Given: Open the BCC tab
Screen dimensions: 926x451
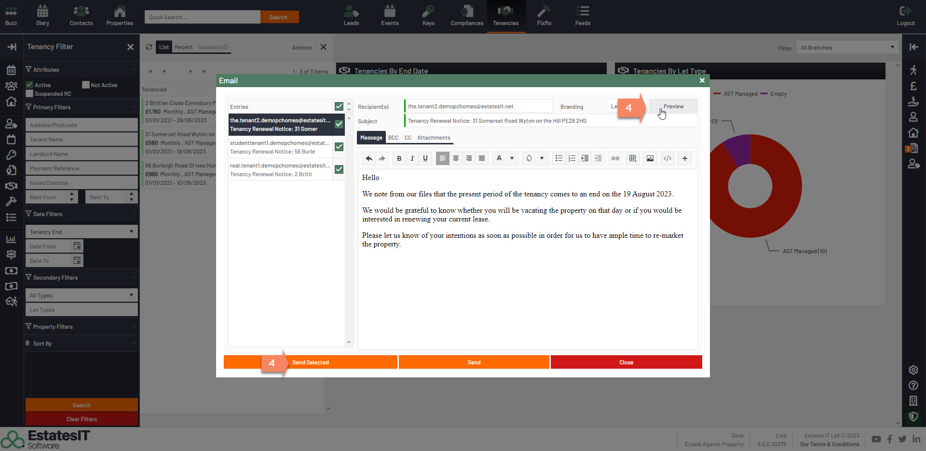Looking at the screenshot, I should coord(393,138).
